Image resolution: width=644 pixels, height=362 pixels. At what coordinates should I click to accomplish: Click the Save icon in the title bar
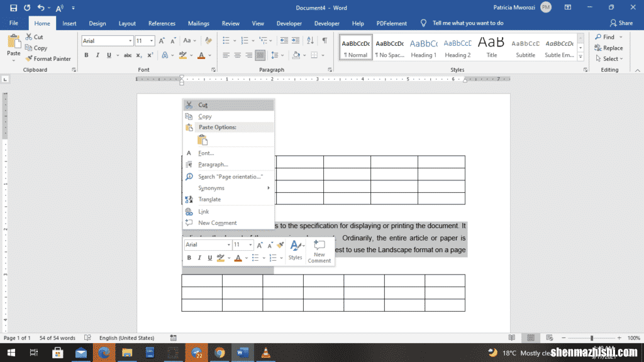pos(14,8)
